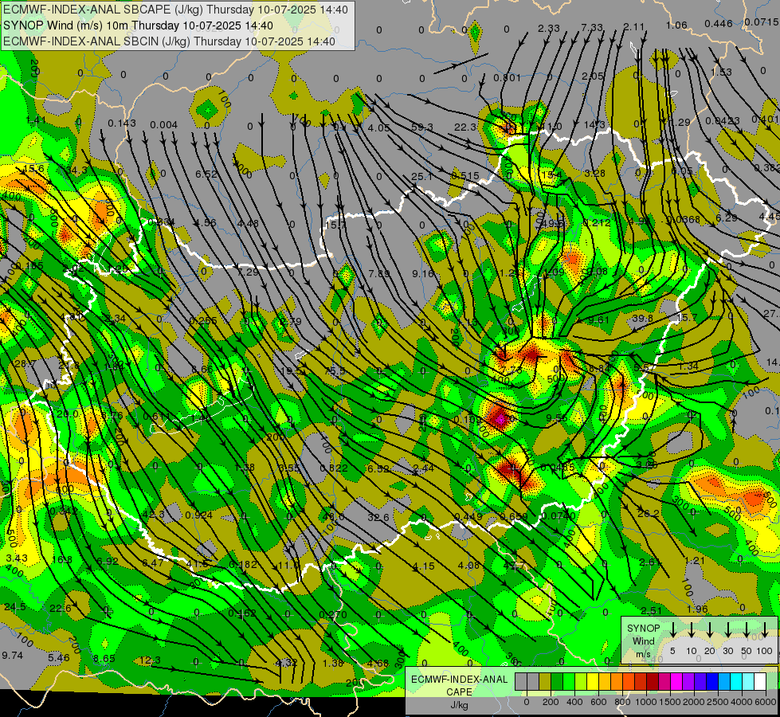Click the 2500 tick label on CAPE scale
Image resolution: width=780 pixels, height=717 pixels.
(x=718, y=702)
